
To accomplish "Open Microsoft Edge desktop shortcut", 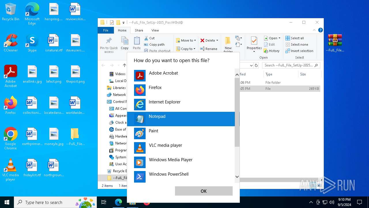I will pyautogui.click(x=32, y=14).
